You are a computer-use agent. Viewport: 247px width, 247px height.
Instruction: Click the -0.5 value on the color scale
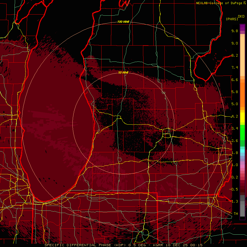(x=234, y=189)
